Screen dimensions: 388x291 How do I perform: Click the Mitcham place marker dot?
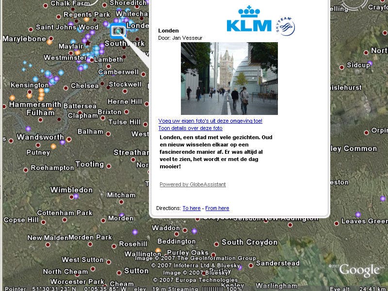tap(121, 202)
